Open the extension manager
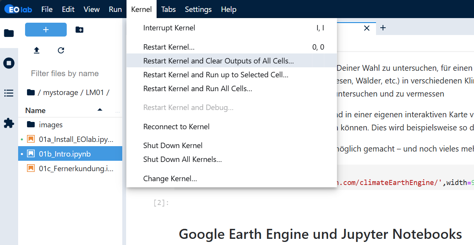This screenshot has width=474, height=245. [8, 123]
